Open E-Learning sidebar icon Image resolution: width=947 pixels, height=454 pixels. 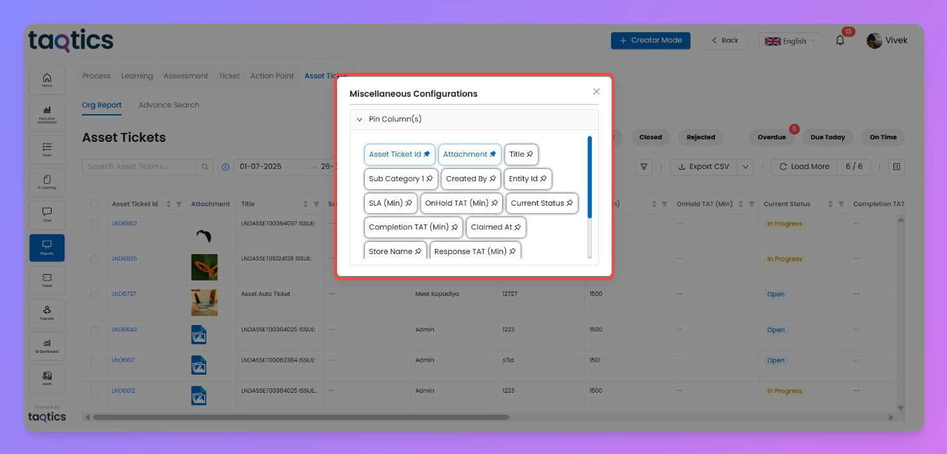(47, 182)
